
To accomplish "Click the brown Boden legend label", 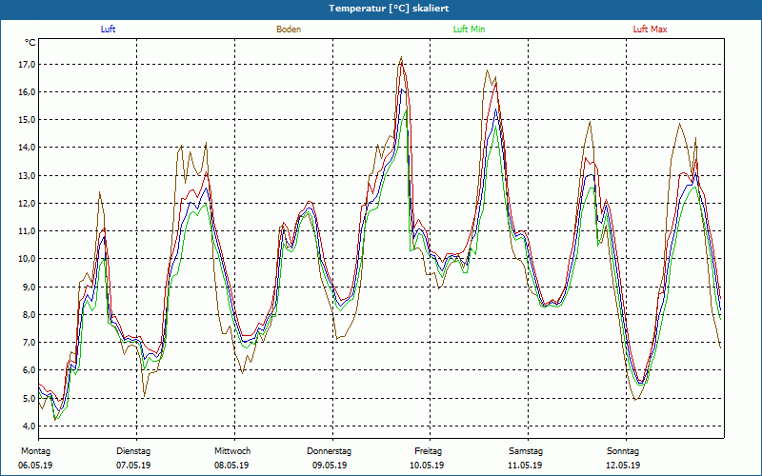I will 289,30.
